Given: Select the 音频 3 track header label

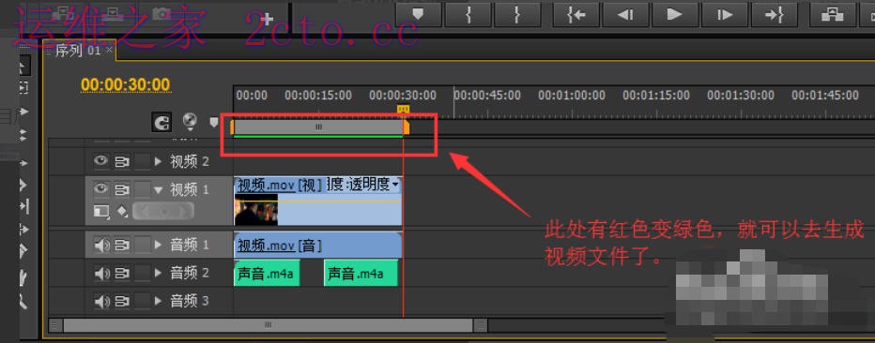Looking at the screenshot, I should (190, 301).
